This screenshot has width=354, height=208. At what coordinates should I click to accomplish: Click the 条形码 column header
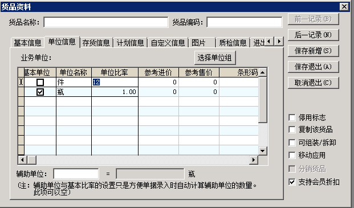pos(239,72)
